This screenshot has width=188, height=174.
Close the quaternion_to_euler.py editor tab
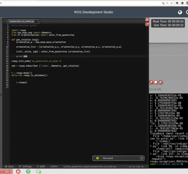click(36, 21)
